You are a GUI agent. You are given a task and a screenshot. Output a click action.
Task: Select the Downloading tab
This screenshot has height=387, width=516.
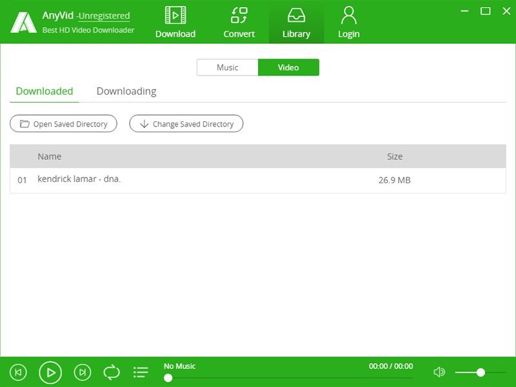pos(126,92)
